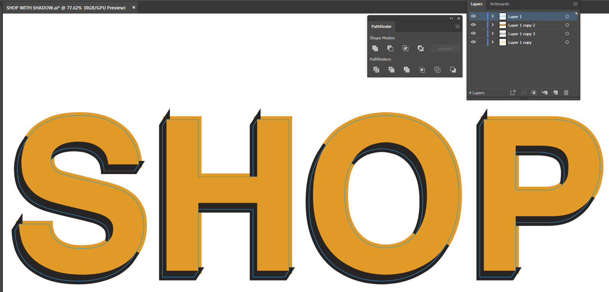Click Collect For Export icon in Layers panel

coord(513,93)
